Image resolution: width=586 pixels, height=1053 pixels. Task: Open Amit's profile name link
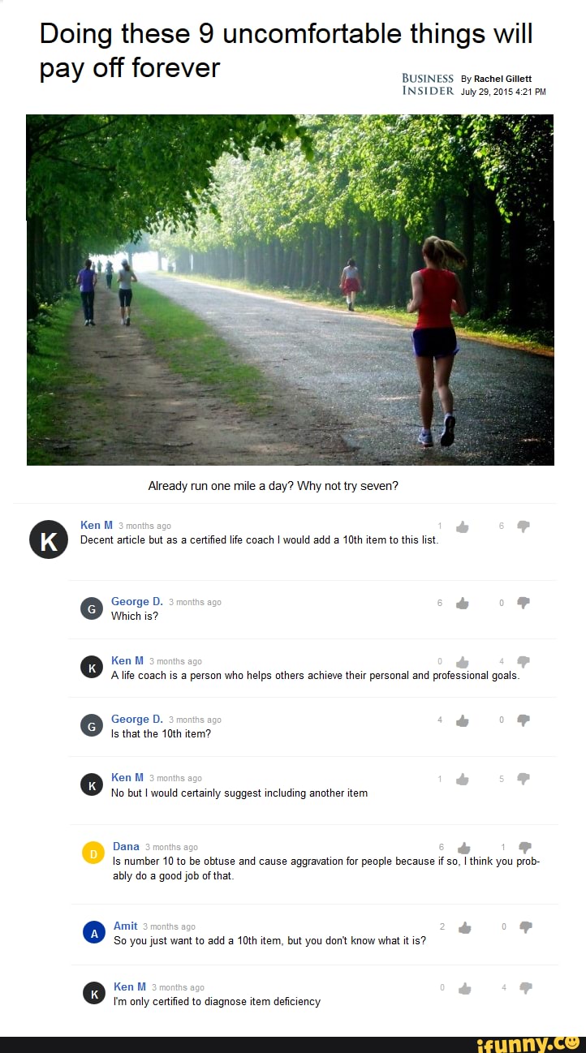125,926
